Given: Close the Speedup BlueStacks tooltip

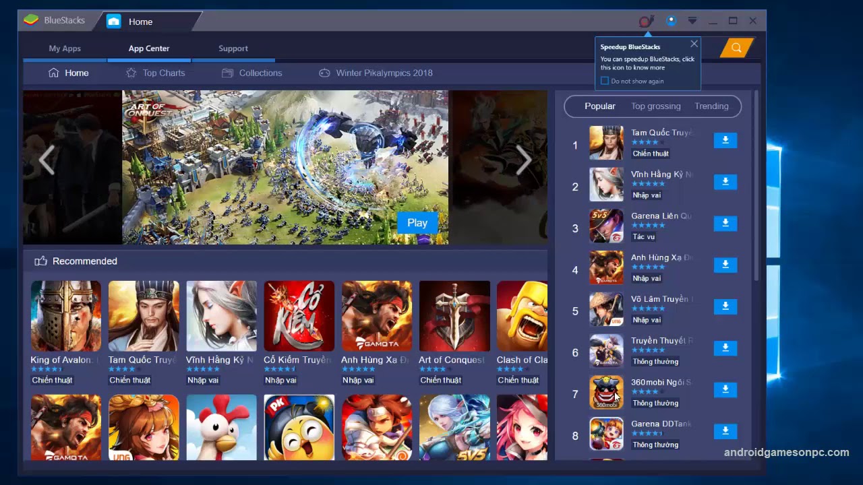Looking at the screenshot, I should click(694, 44).
